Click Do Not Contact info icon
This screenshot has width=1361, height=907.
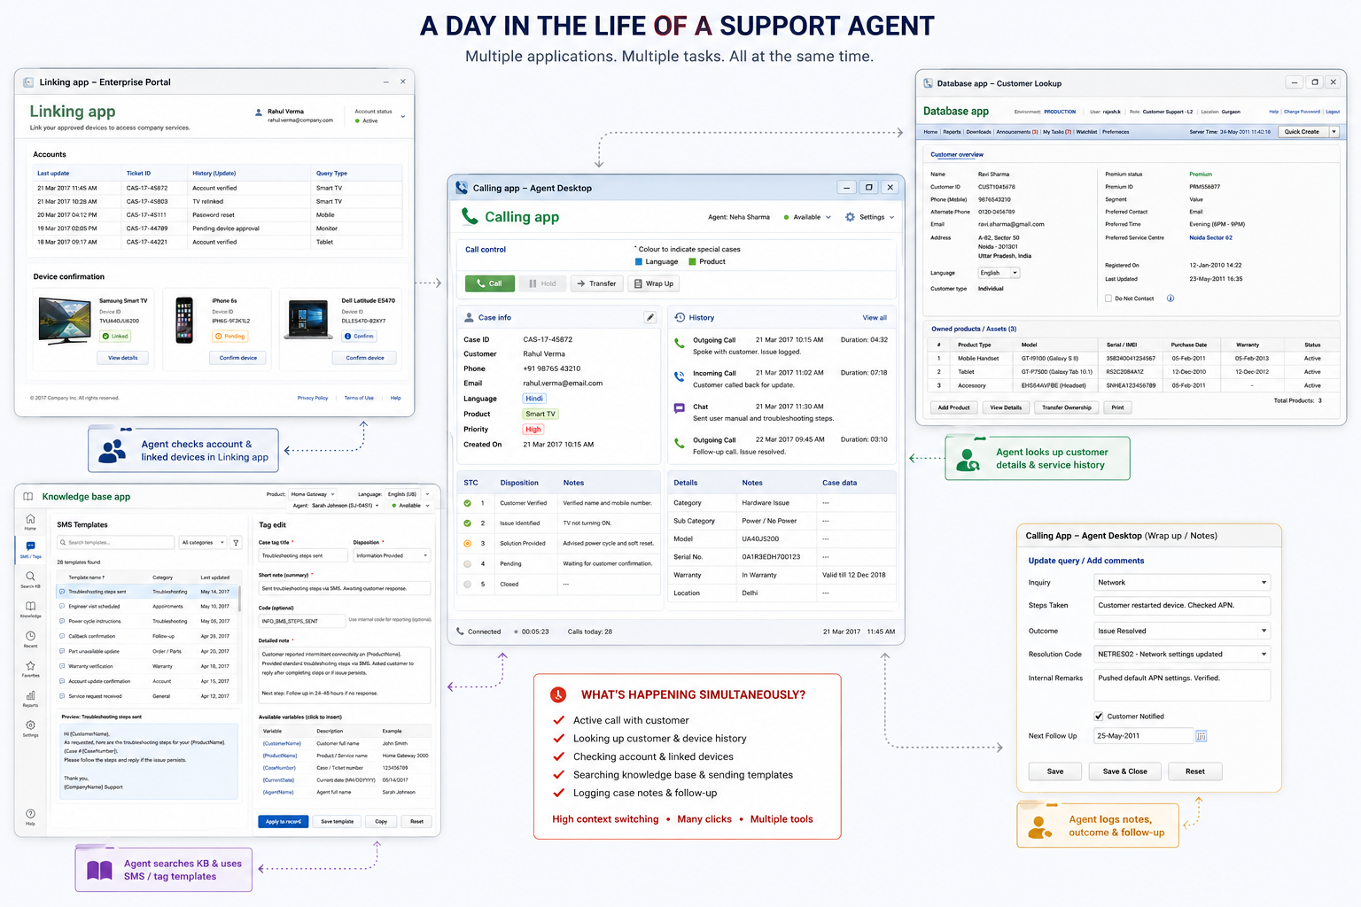point(1170,298)
